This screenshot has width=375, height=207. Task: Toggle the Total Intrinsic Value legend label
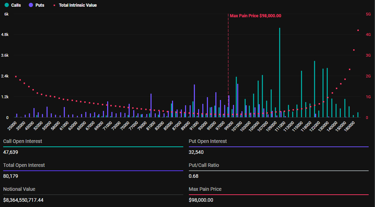(x=78, y=5)
